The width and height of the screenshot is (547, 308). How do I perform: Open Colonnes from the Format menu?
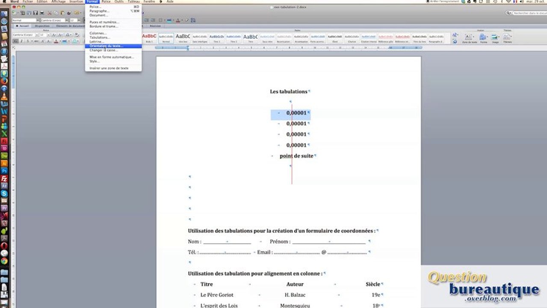(113, 33)
